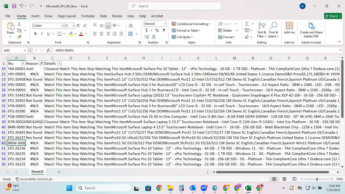This screenshot has width=345, height=194.
Task: Open the General number format dropdown
Action: pos(165,24)
